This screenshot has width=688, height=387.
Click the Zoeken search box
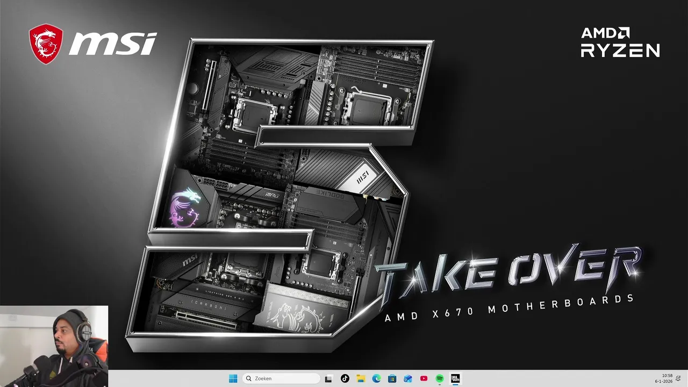tap(281, 378)
